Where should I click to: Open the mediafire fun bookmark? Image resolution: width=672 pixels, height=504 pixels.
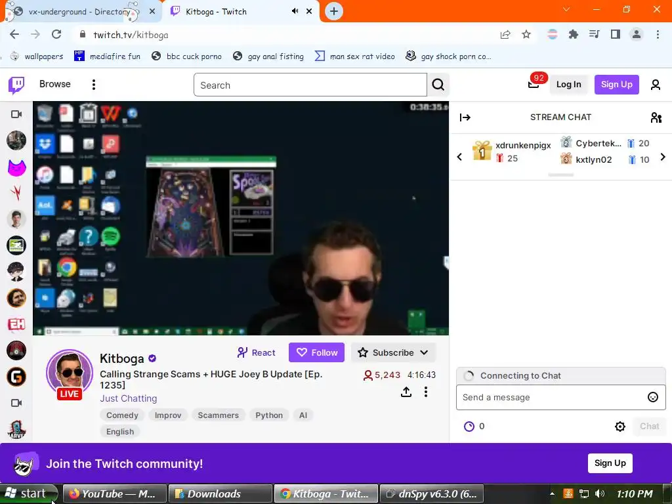[x=107, y=56]
